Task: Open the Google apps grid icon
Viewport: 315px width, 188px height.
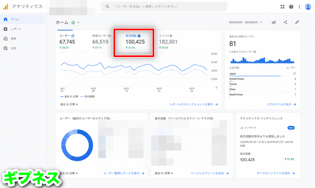Action: (282, 7)
